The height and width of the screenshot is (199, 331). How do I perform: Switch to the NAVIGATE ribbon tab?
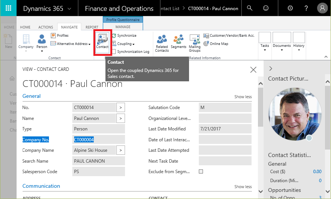coord(69,27)
